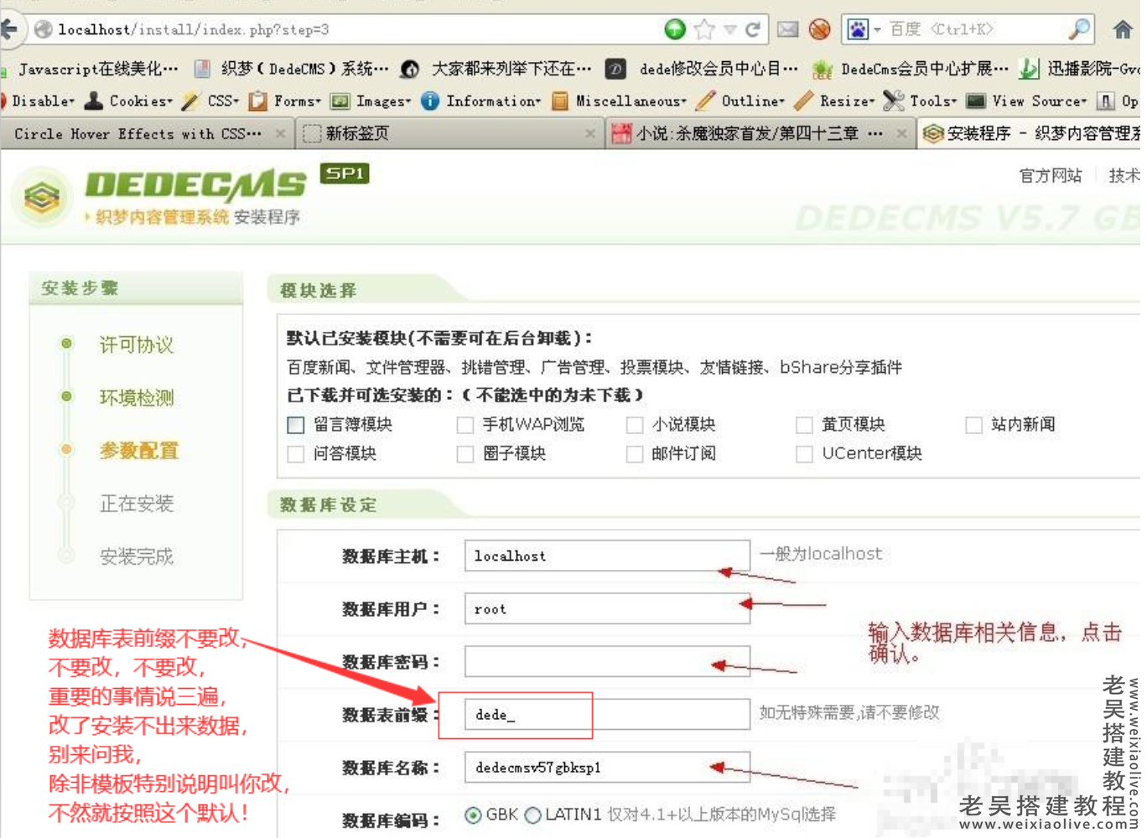Click the Images tool icon
The width and height of the screenshot is (1147, 838).
(339, 101)
